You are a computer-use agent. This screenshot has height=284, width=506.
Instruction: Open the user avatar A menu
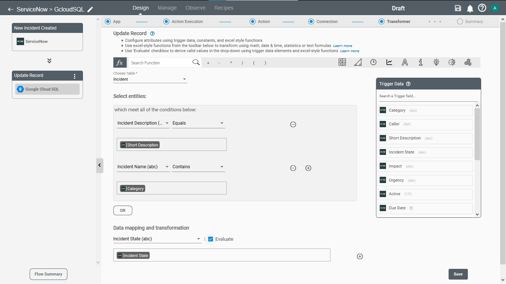(x=495, y=8)
